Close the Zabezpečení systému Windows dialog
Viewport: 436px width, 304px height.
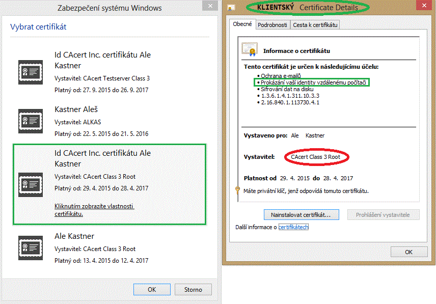[208, 7]
